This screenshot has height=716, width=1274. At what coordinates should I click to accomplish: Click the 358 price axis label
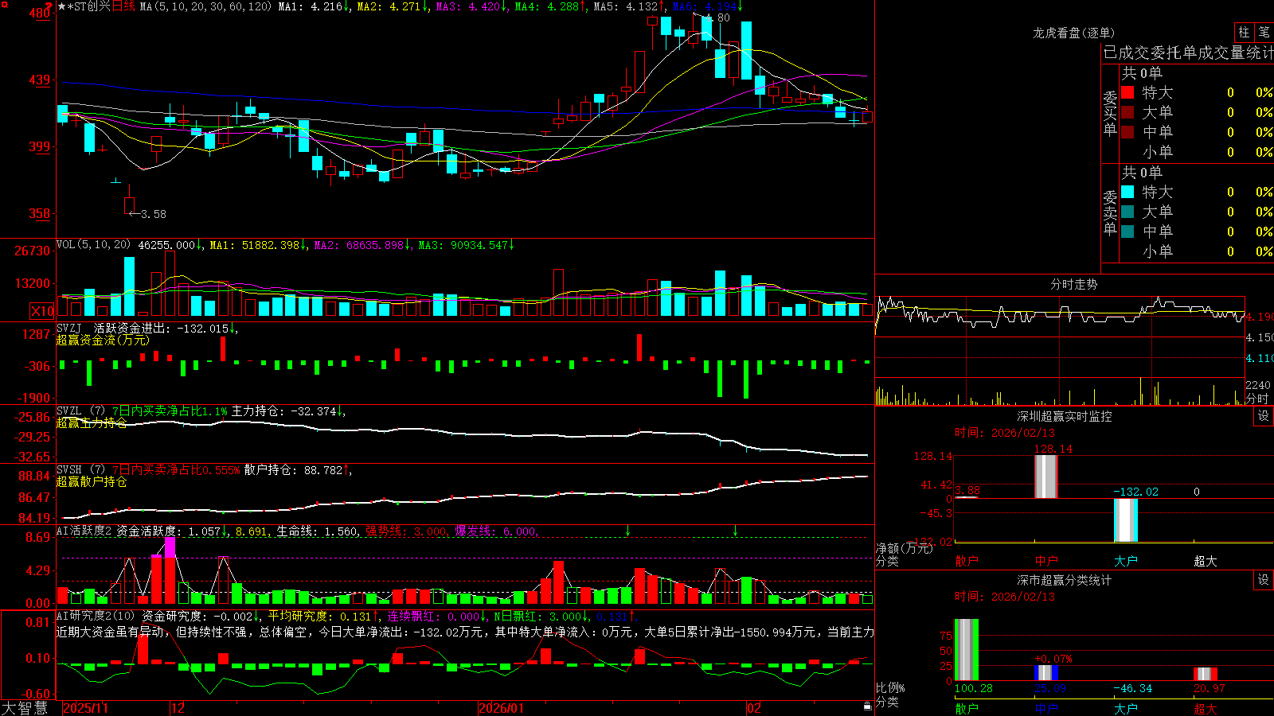(x=40, y=213)
